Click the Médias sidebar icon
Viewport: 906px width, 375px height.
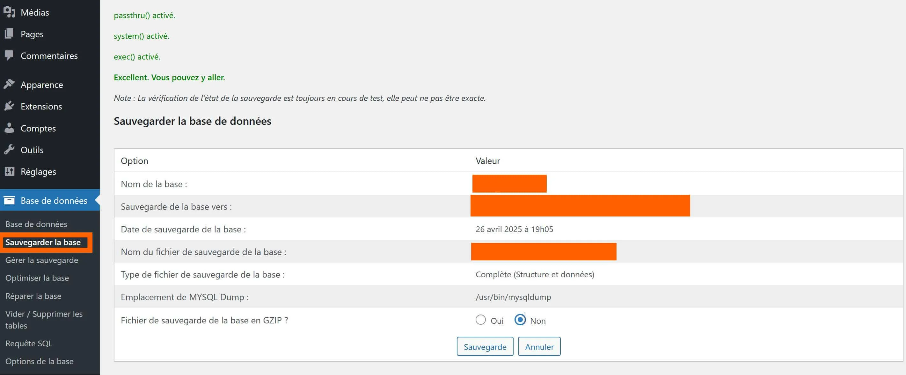[10, 12]
